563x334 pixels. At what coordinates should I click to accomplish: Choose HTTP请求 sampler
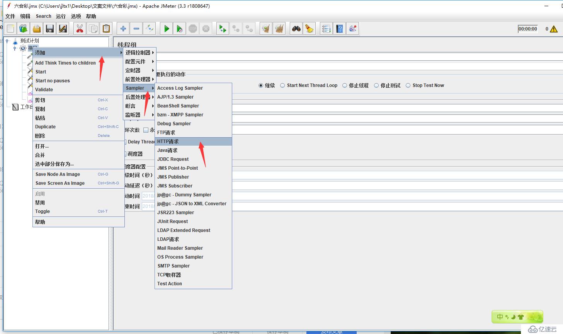193,141
